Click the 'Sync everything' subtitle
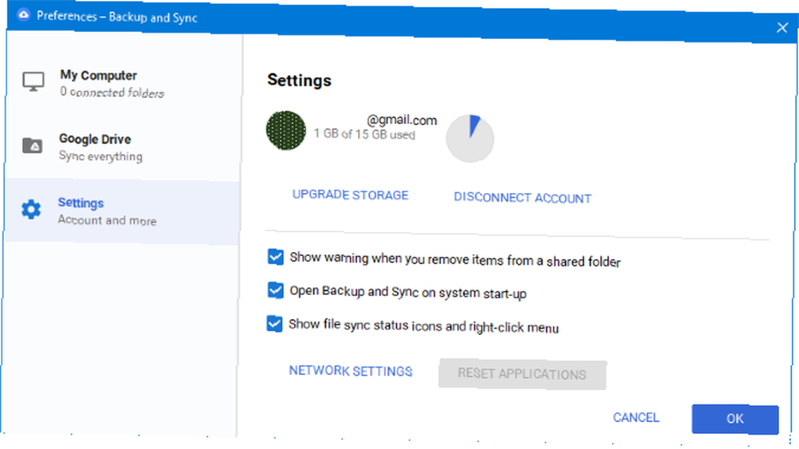This screenshot has width=799, height=449. click(x=101, y=156)
